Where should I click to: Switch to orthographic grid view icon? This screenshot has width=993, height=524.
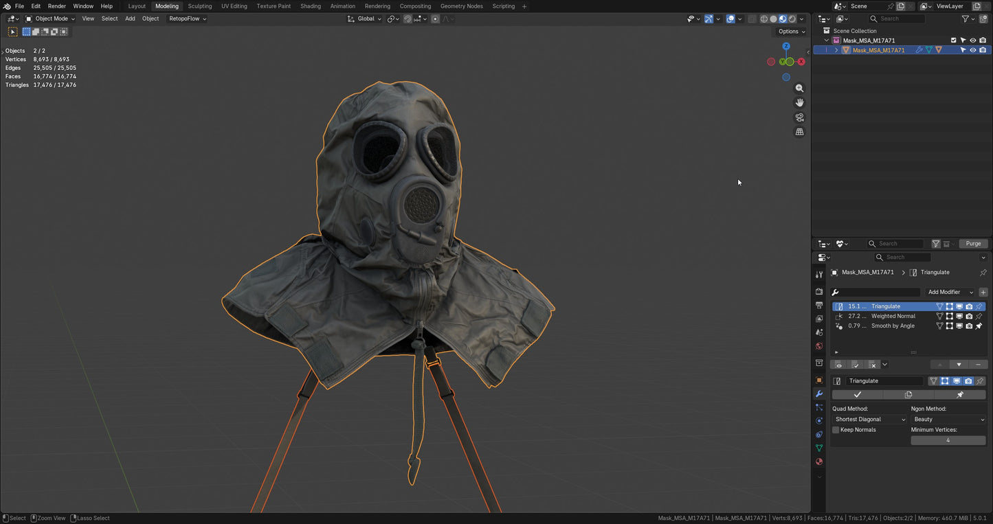(799, 132)
